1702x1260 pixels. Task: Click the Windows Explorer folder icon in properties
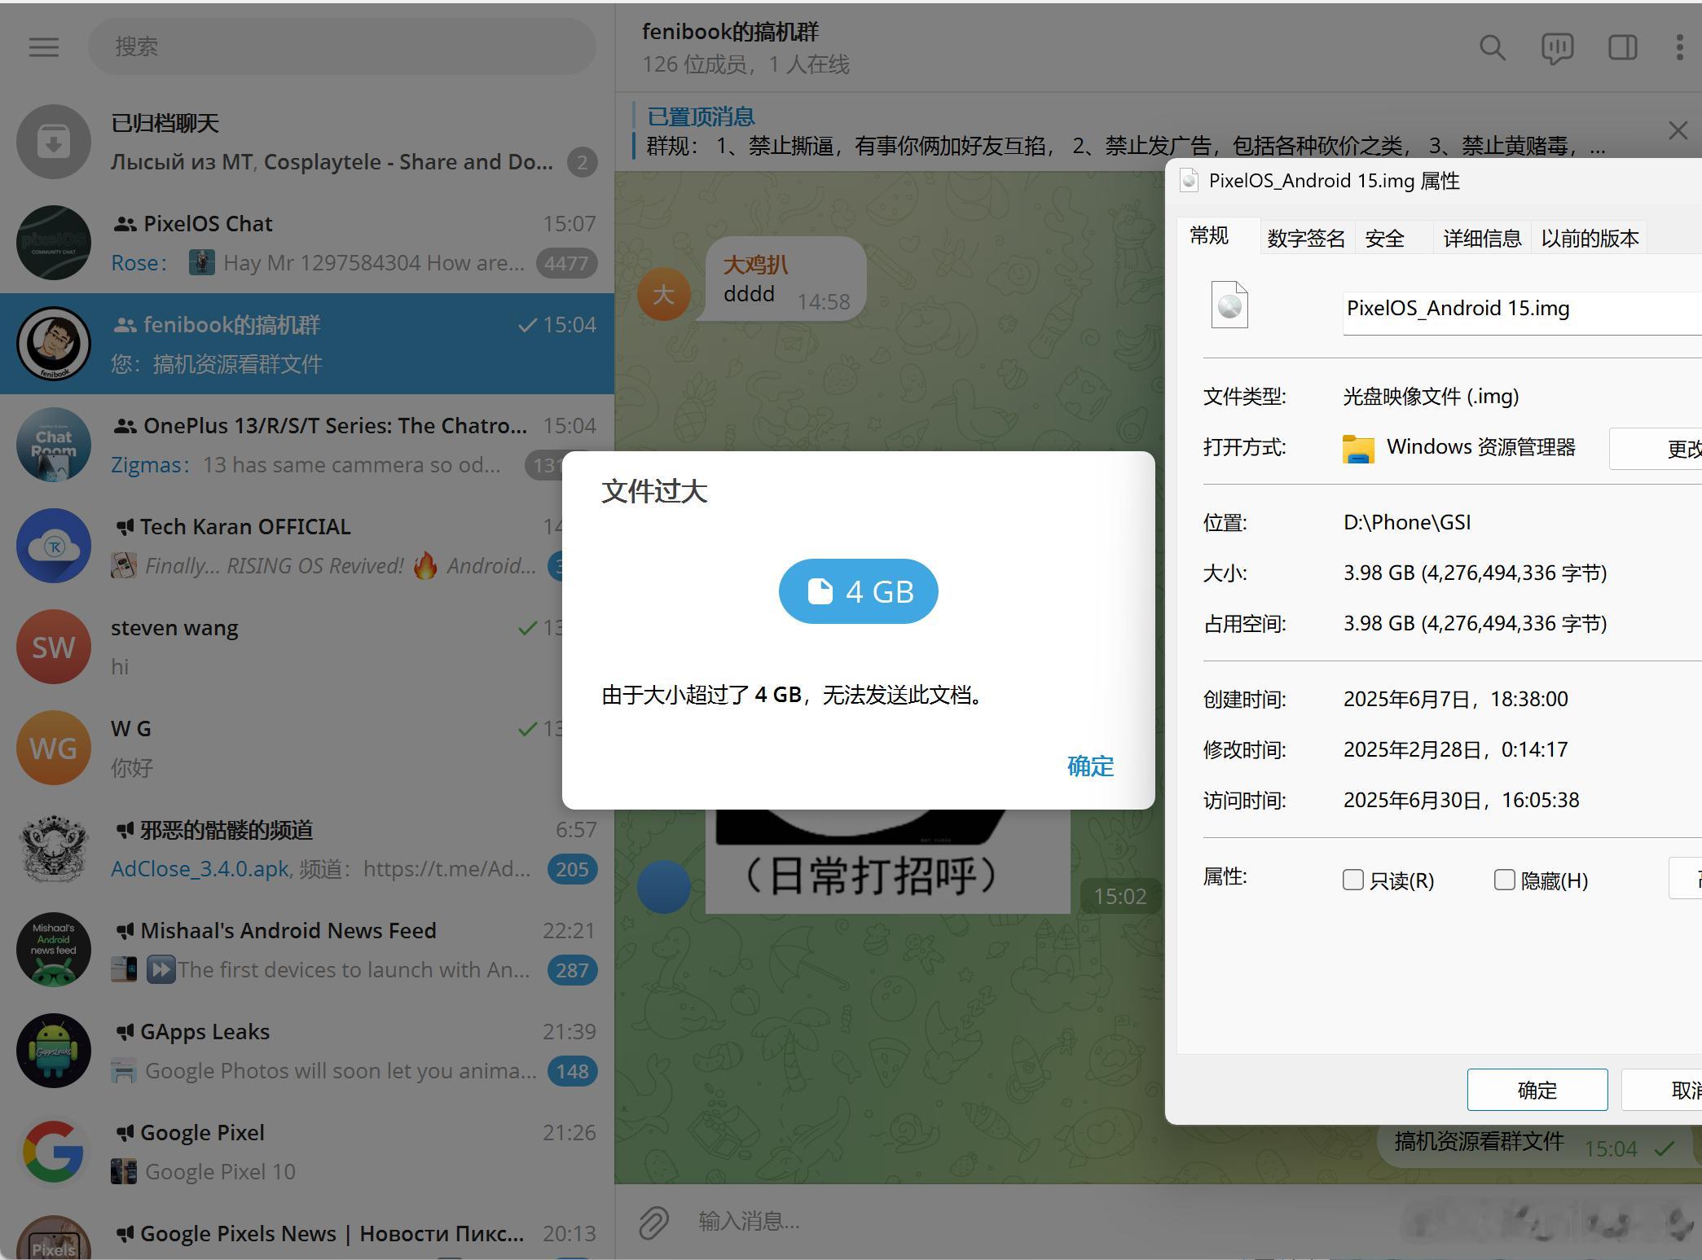click(1358, 448)
